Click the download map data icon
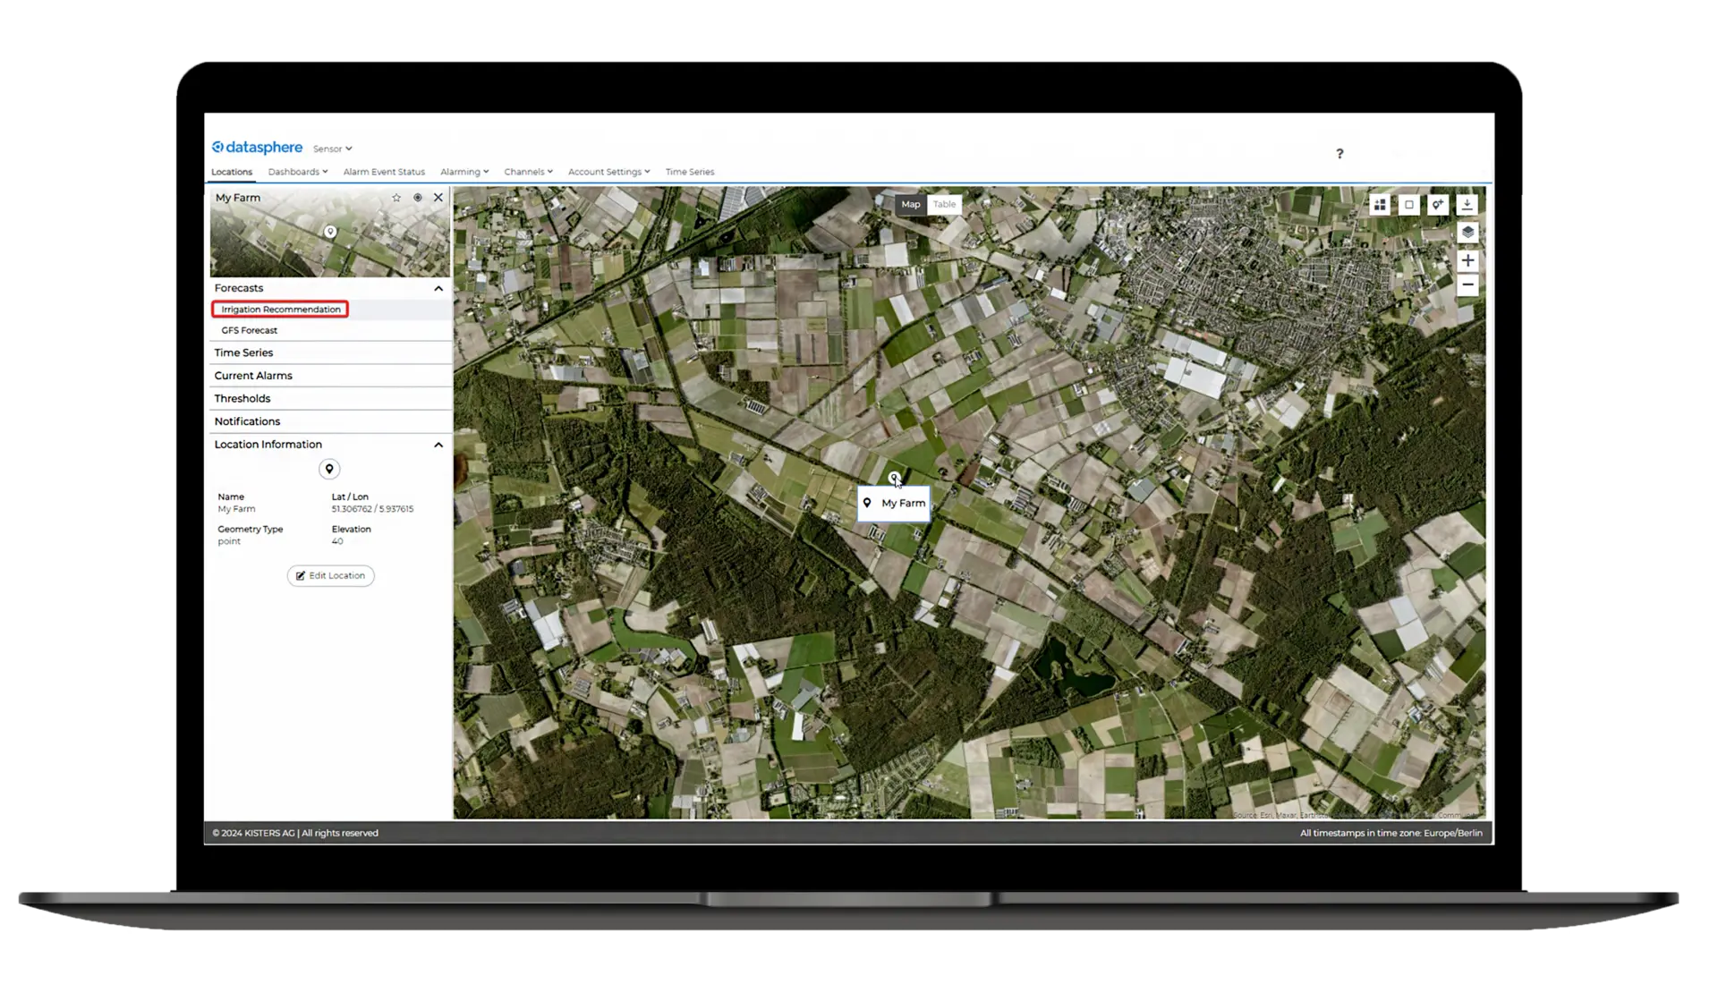The image size is (1718, 993). tap(1467, 205)
